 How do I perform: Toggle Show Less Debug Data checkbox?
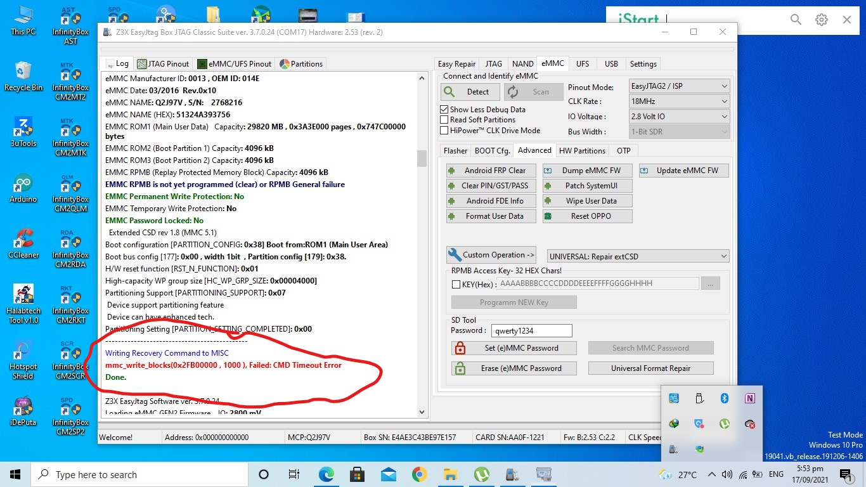(444, 110)
